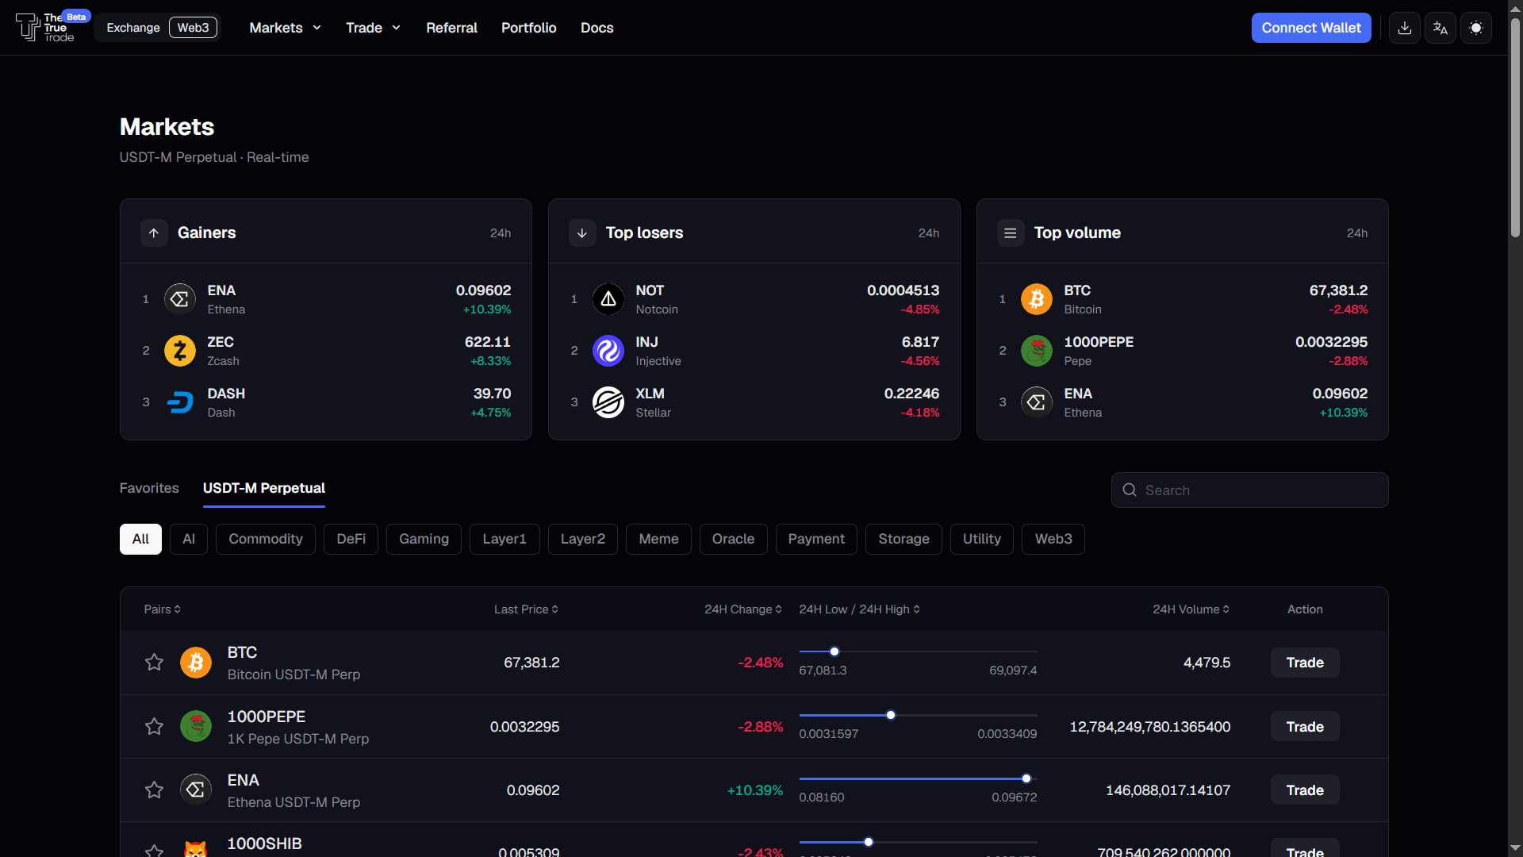This screenshot has height=857, width=1523.
Task: Toggle light theme sun icon
Action: pyautogui.click(x=1475, y=28)
